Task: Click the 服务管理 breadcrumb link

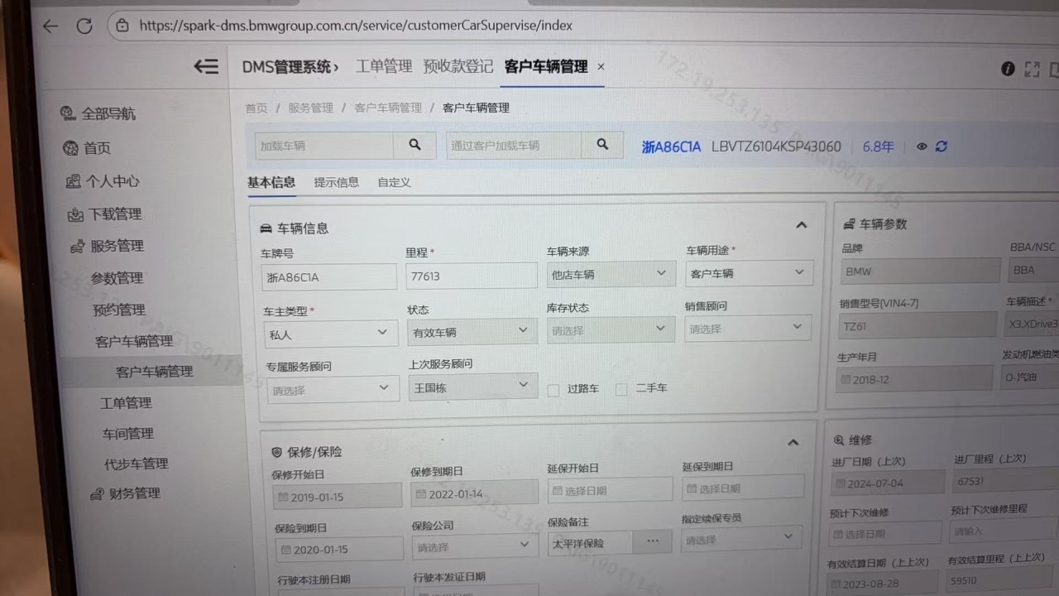Action: pos(310,108)
